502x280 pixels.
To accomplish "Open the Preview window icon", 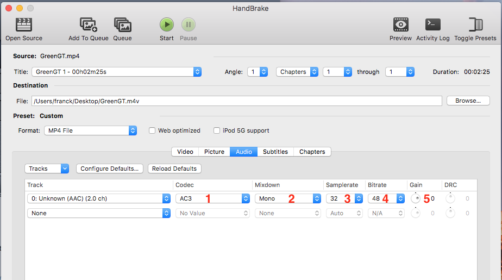I will (400, 24).
